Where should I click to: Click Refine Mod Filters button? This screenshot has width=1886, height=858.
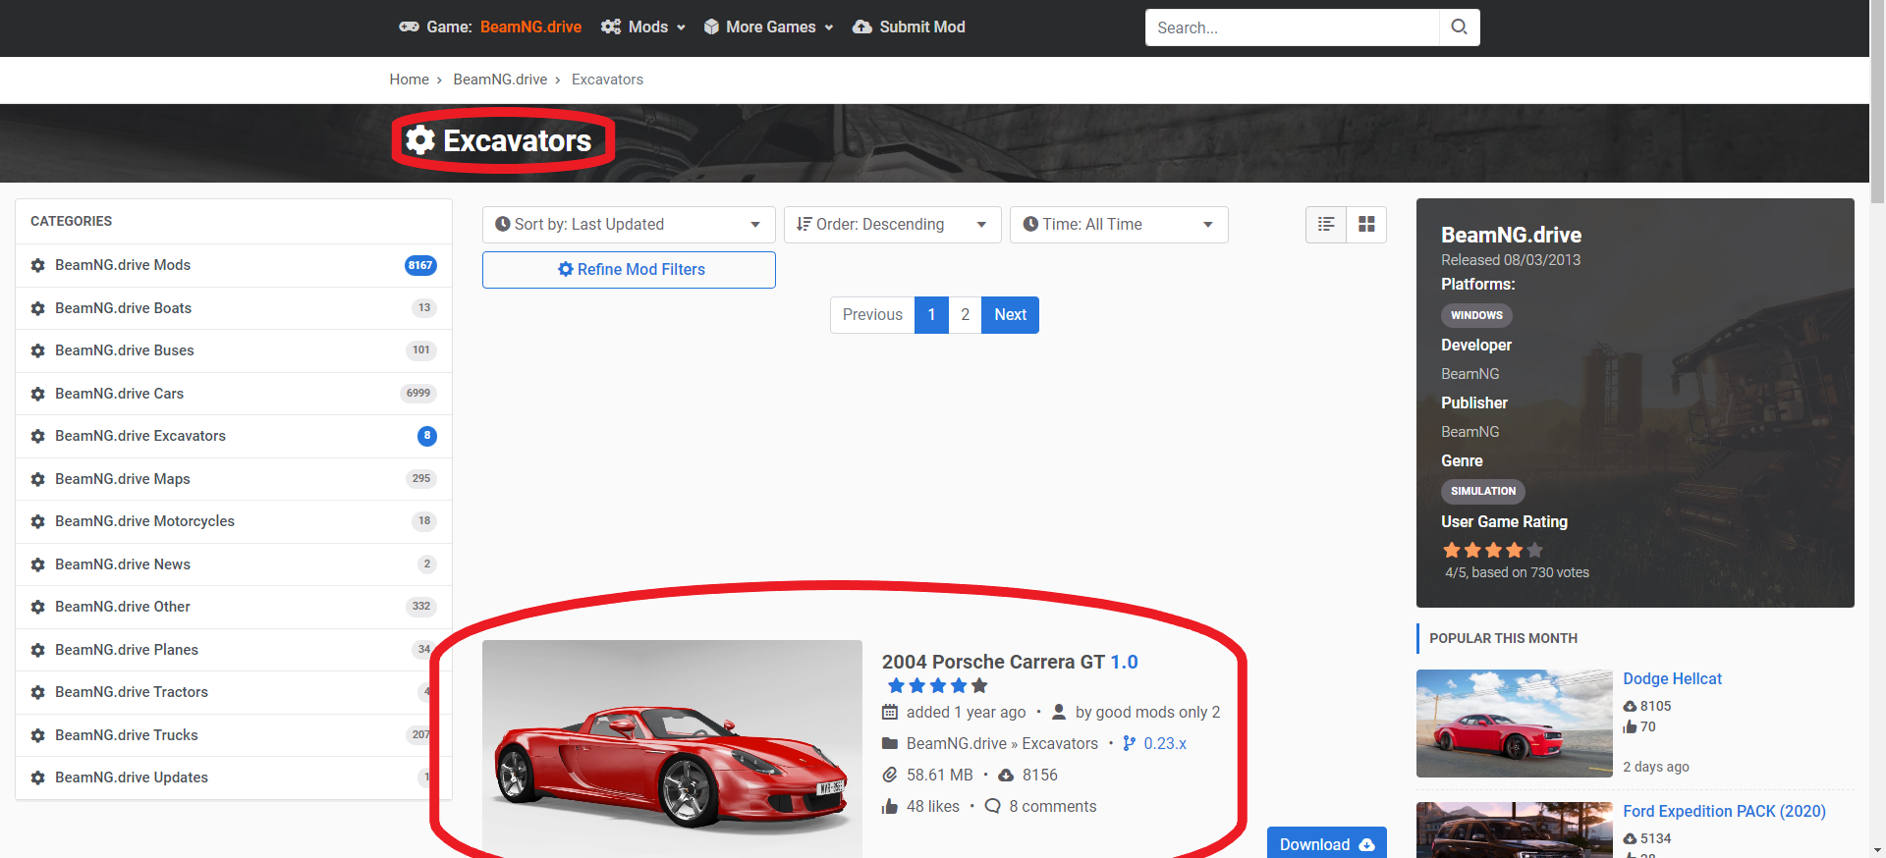coord(629,270)
